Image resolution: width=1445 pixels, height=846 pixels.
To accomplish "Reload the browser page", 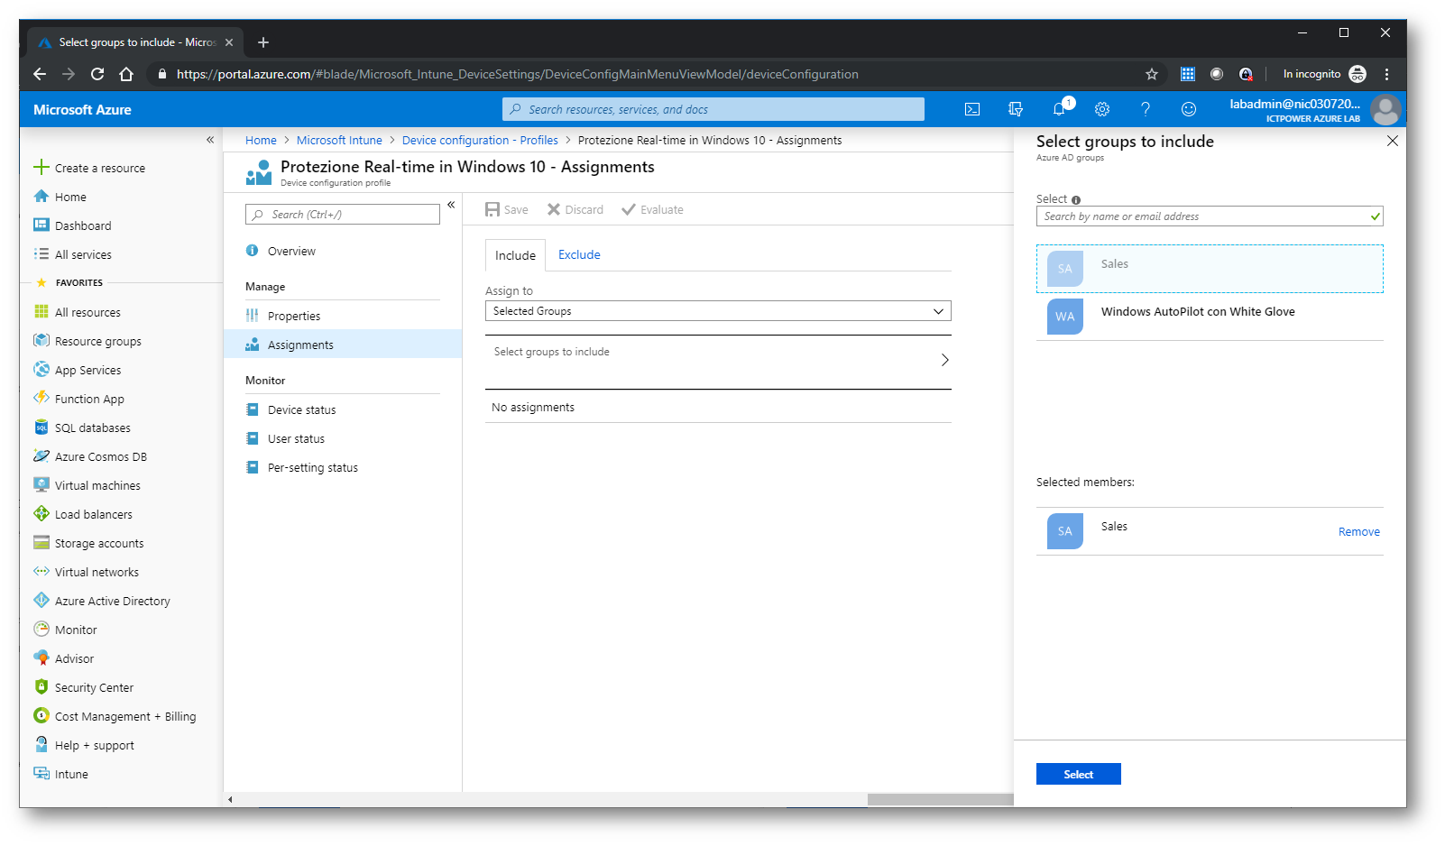I will click(97, 74).
